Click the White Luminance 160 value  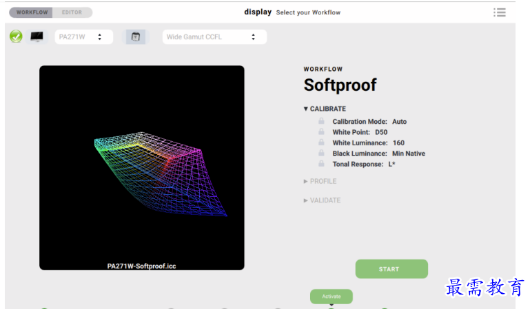pyautogui.click(x=399, y=143)
